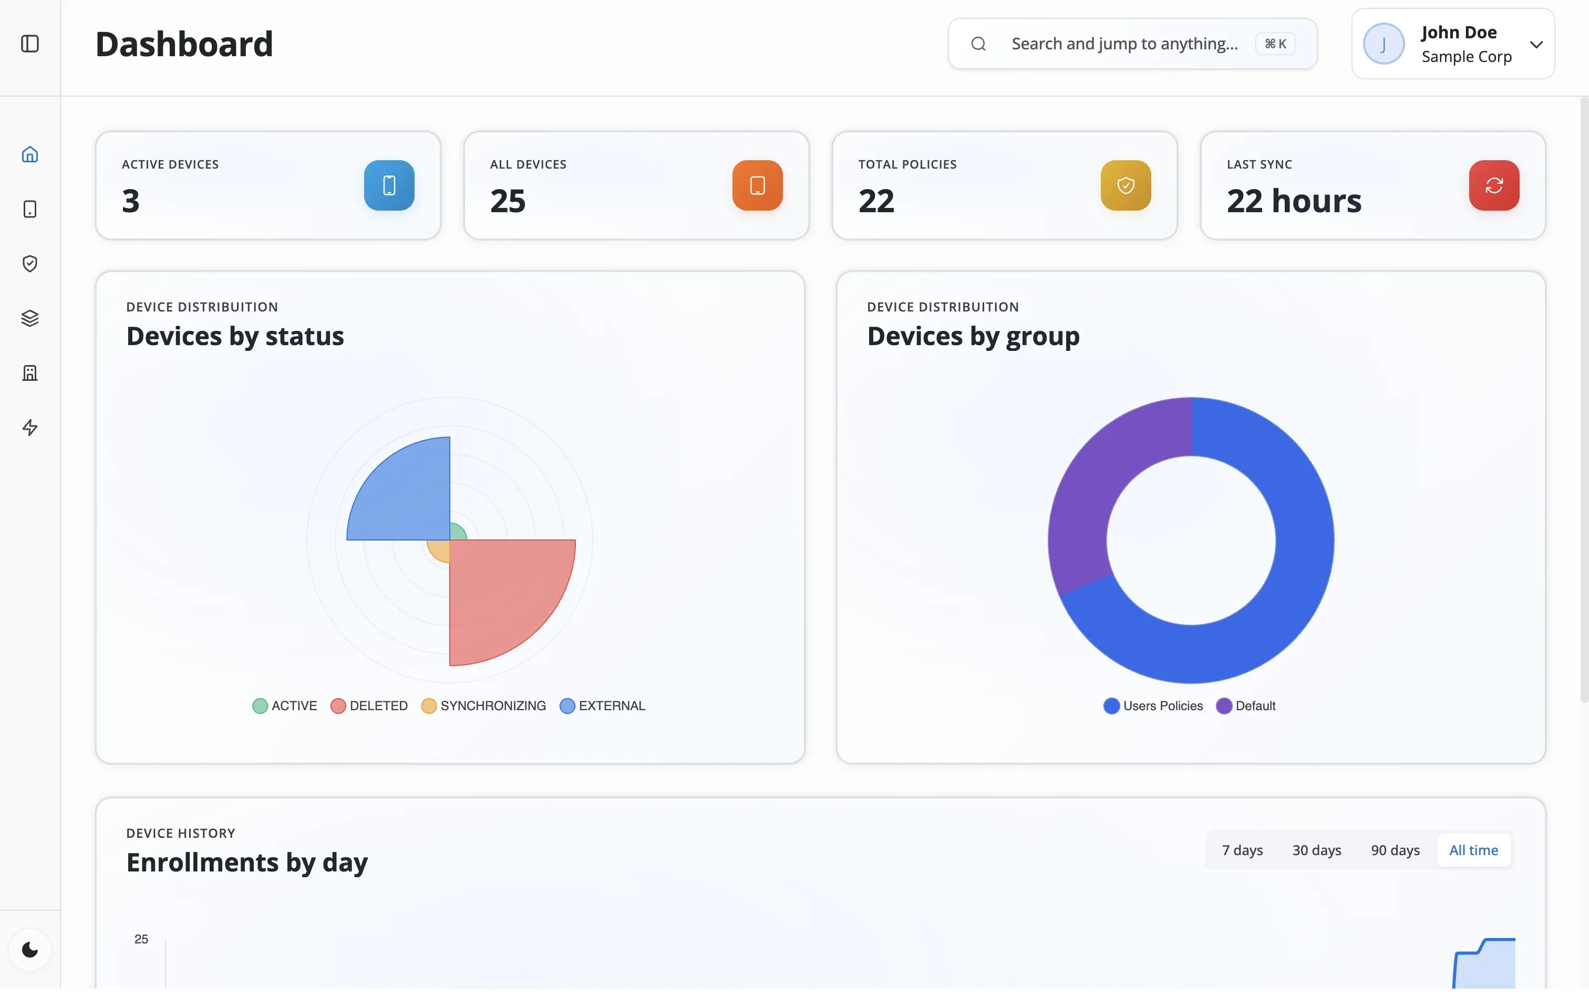1589x997 pixels.
Task: Open the Policies shield sidebar icon
Action: coord(29,264)
